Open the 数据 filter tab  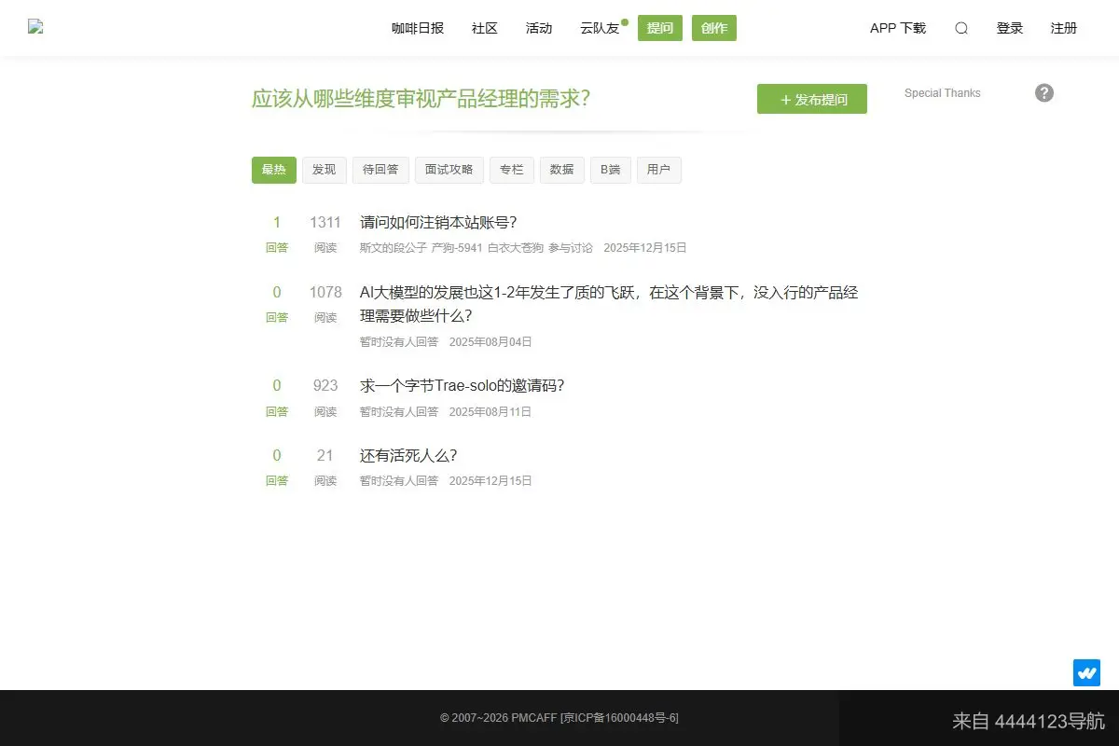click(x=561, y=170)
